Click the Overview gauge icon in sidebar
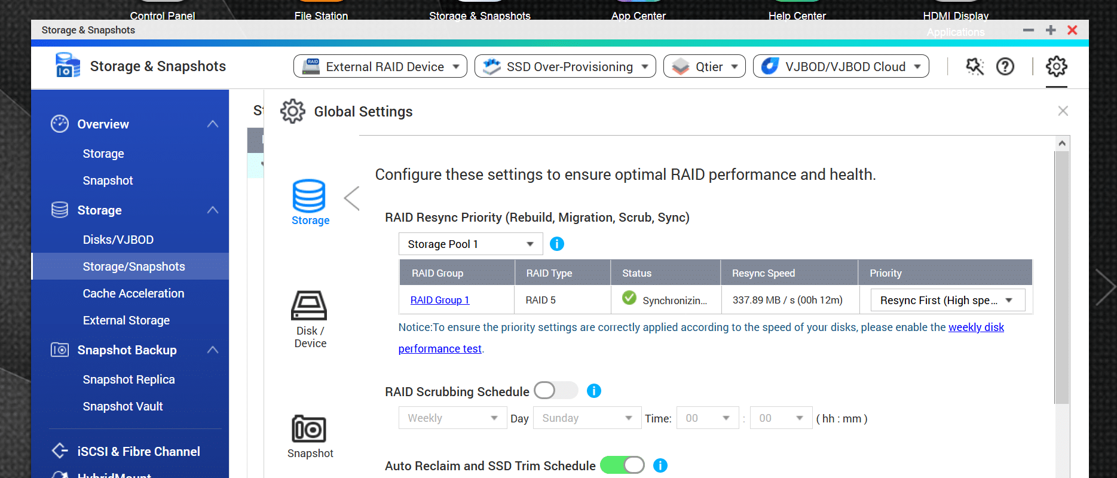Image resolution: width=1117 pixels, height=478 pixels. pos(60,124)
